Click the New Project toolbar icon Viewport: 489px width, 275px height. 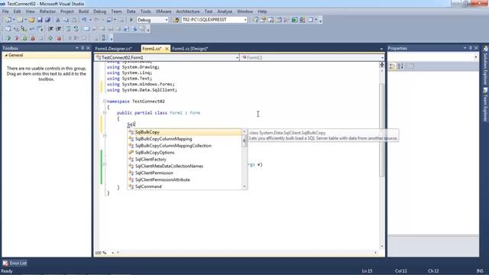click(x=8, y=20)
